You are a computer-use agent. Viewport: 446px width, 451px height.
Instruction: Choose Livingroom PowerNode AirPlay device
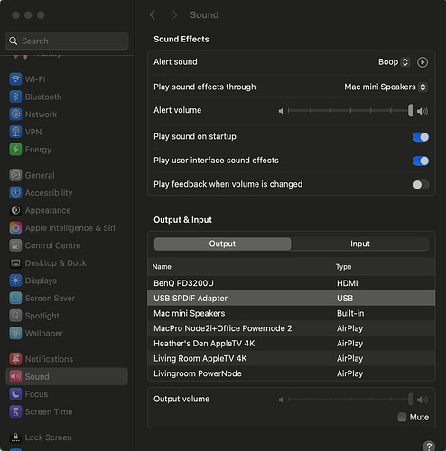click(292, 373)
